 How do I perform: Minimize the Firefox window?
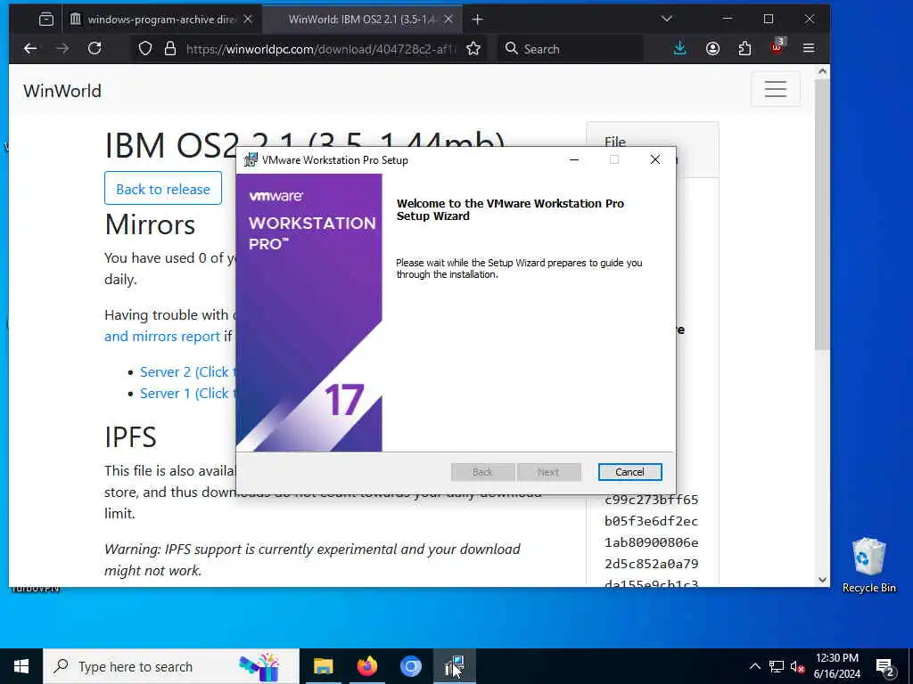click(x=728, y=20)
